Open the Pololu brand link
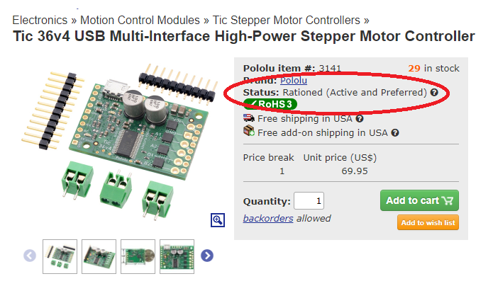The width and height of the screenshot is (493, 286). pos(294,80)
